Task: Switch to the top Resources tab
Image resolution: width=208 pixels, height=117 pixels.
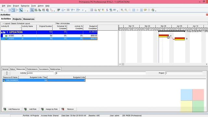Action: [29, 19]
